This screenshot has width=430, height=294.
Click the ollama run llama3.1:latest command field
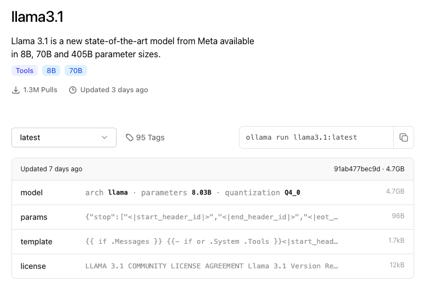point(316,137)
